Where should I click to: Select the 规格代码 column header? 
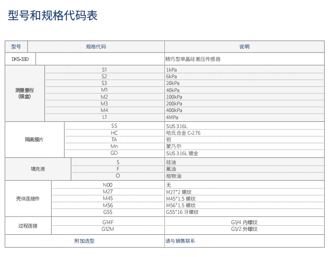point(96,47)
